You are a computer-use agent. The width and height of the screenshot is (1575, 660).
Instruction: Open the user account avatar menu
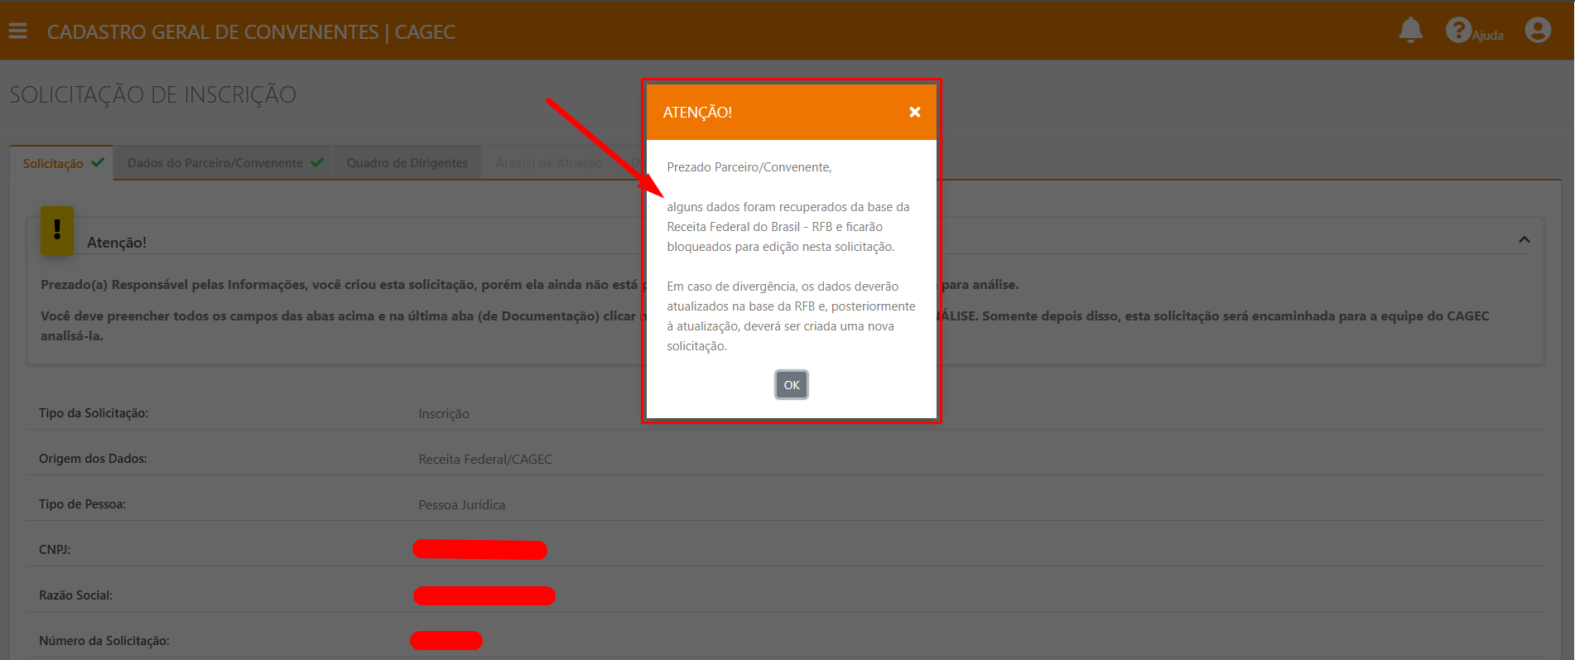[1538, 31]
